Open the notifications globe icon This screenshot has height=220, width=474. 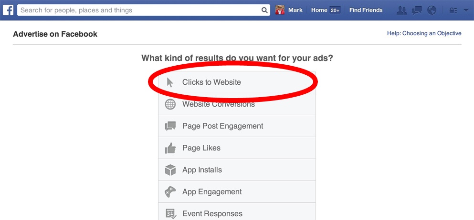(432, 10)
